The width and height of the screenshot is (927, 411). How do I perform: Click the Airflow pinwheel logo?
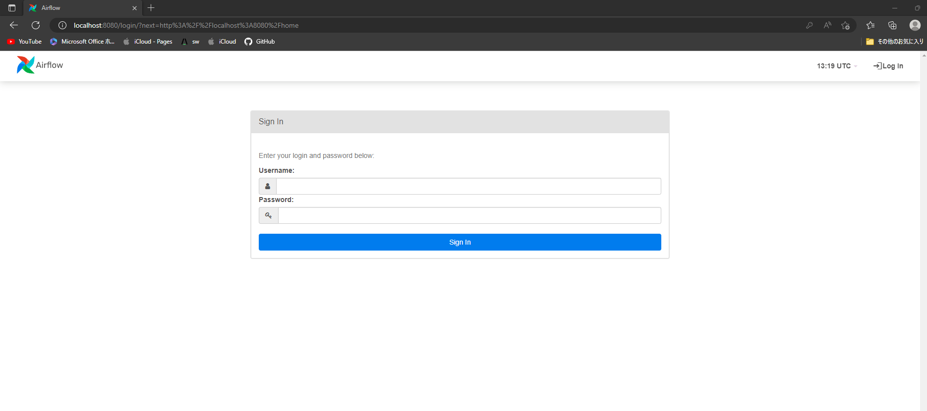[25, 65]
